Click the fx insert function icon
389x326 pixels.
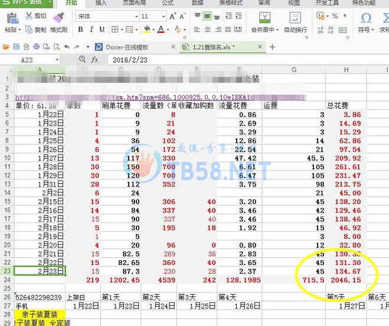[94, 60]
